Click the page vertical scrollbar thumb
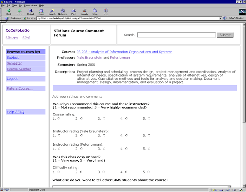 (244, 74)
